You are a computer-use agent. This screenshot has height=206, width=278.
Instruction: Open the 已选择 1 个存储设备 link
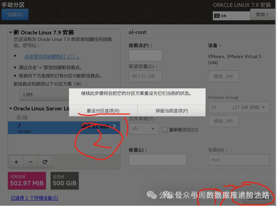(x=34, y=198)
